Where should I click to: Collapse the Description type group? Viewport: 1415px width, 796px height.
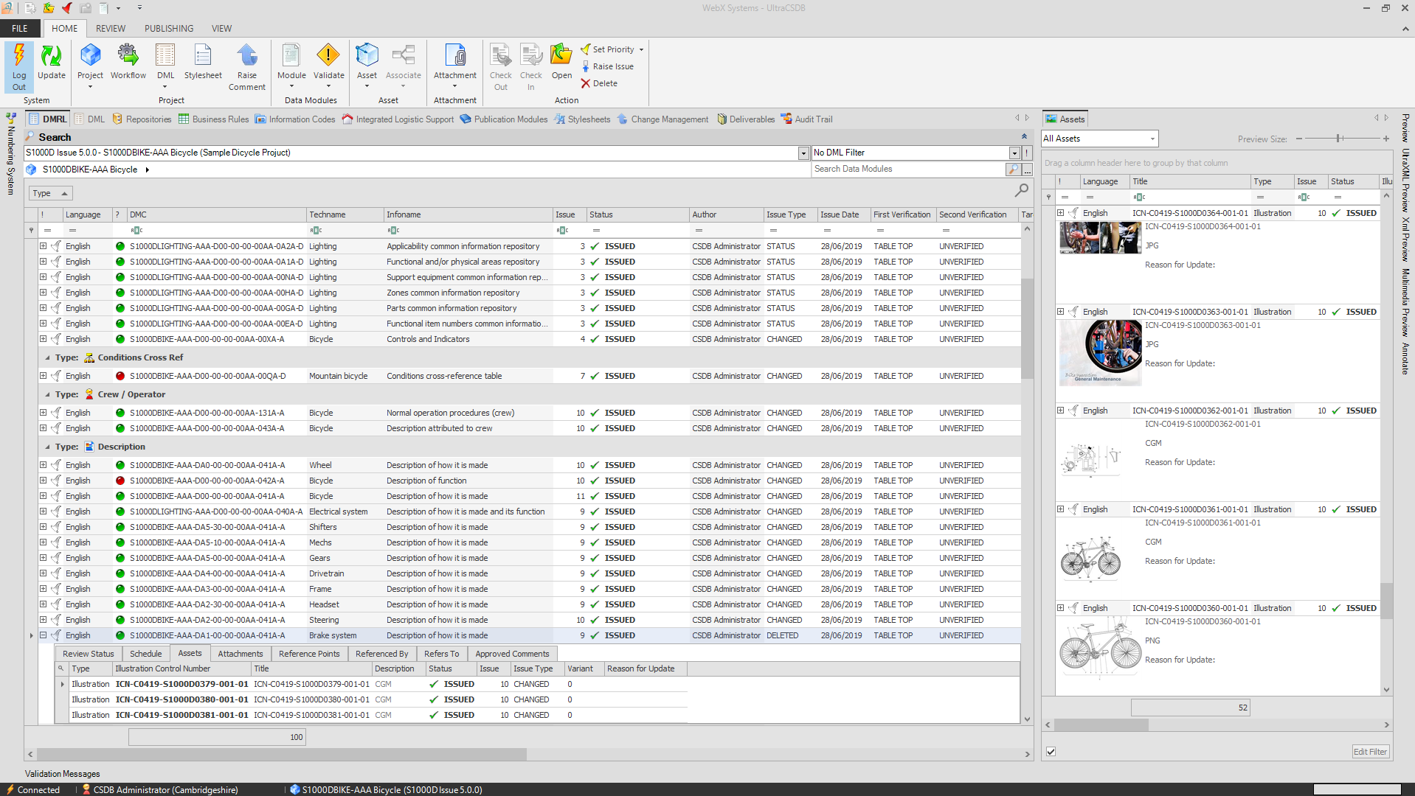48,447
